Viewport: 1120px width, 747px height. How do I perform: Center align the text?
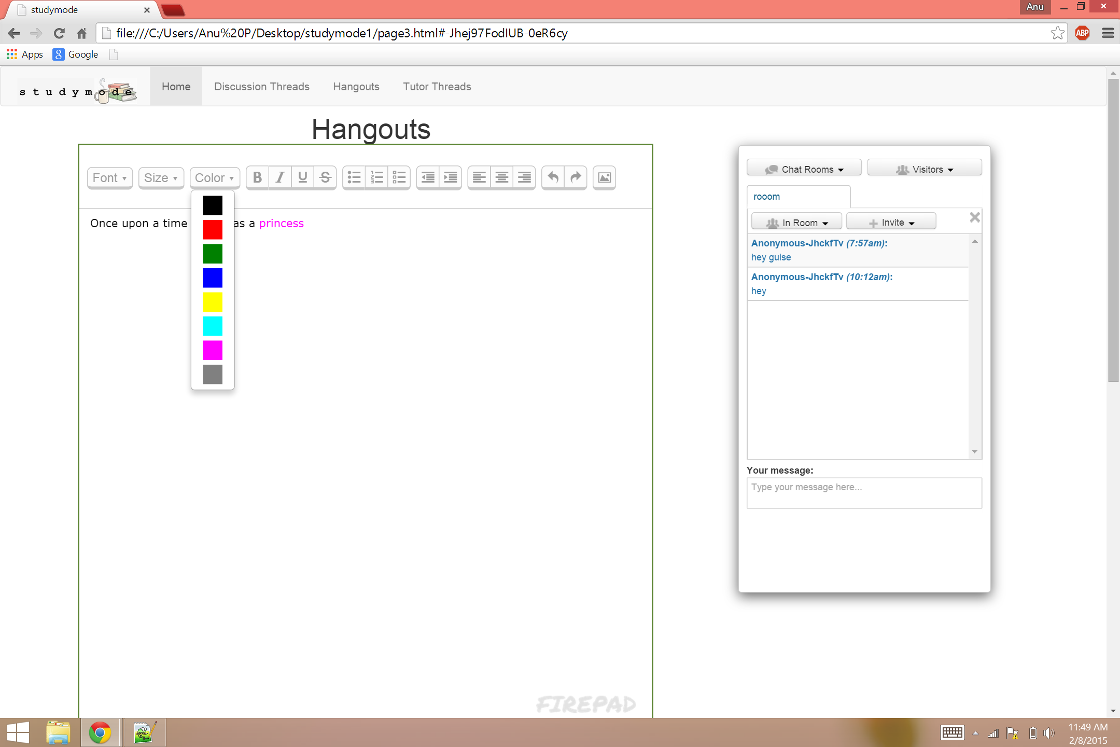click(x=501, y=178)
